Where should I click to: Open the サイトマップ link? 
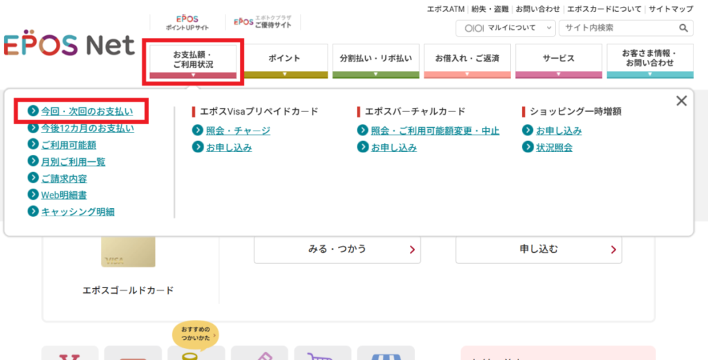point(671,9)
